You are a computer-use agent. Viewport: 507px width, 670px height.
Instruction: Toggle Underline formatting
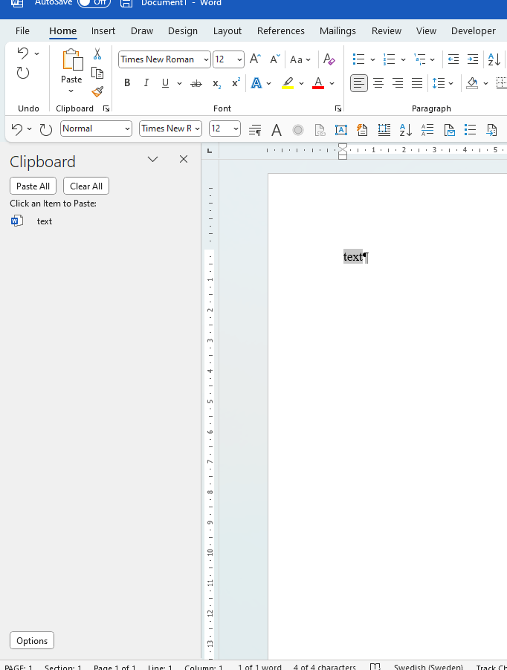[x=166, y=83]
